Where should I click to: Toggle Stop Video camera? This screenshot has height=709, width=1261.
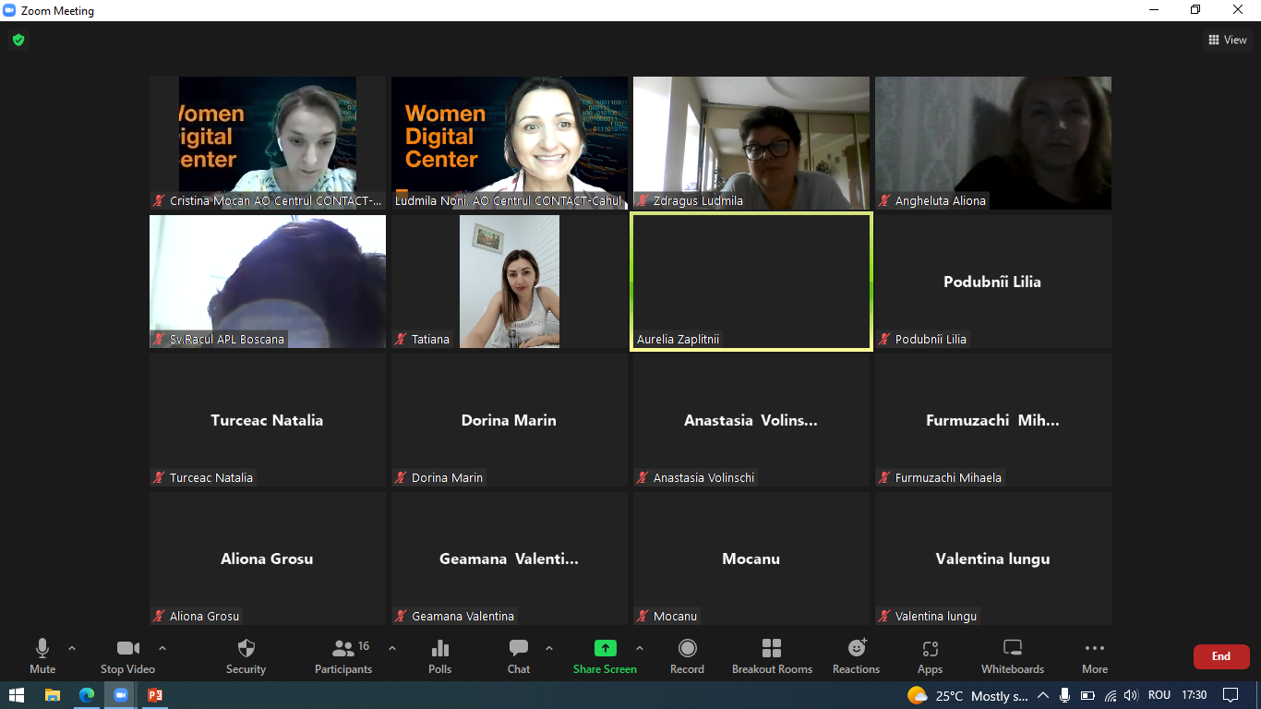pyautogui.click(x=127, y=649)
